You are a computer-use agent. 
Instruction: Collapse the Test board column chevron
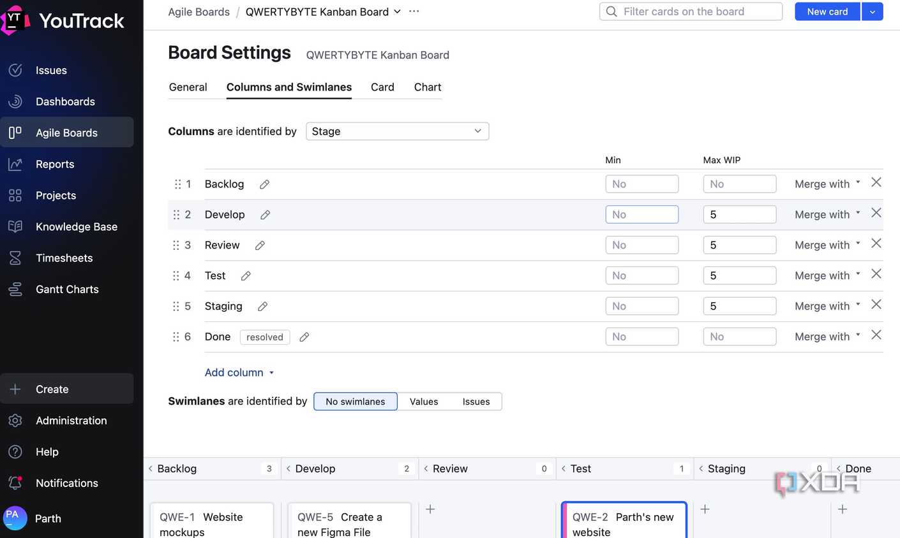tap(564, 469)
